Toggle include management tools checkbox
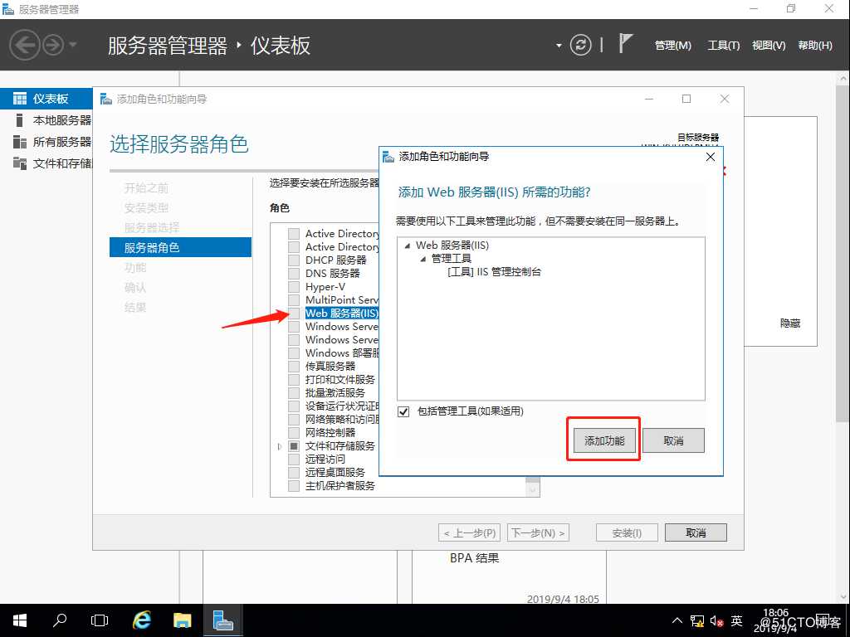 click(403, 411)
